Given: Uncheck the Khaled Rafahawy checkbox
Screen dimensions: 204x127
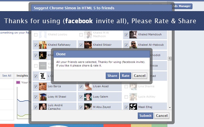Looking at the screenshot, I should coord(36,45).
